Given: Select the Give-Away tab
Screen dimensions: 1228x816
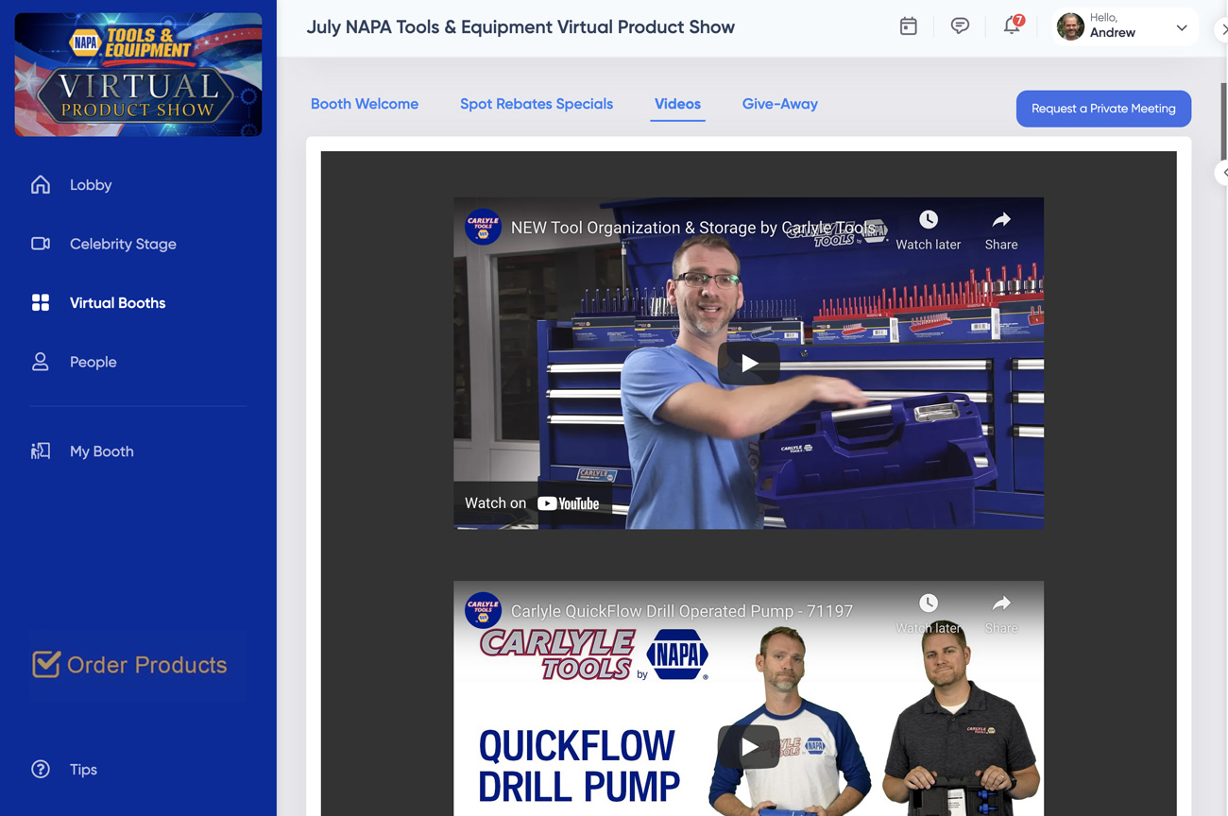Looking at the screenshot, I should 779,104.
